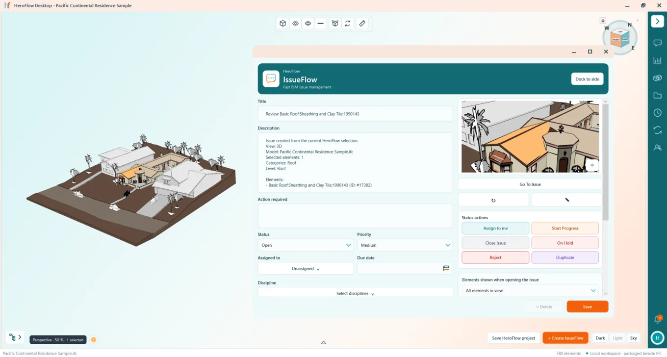This screenshot has height=357, width=667.
Task: Minimize the IssueFlow panel window
Action: 574,52
